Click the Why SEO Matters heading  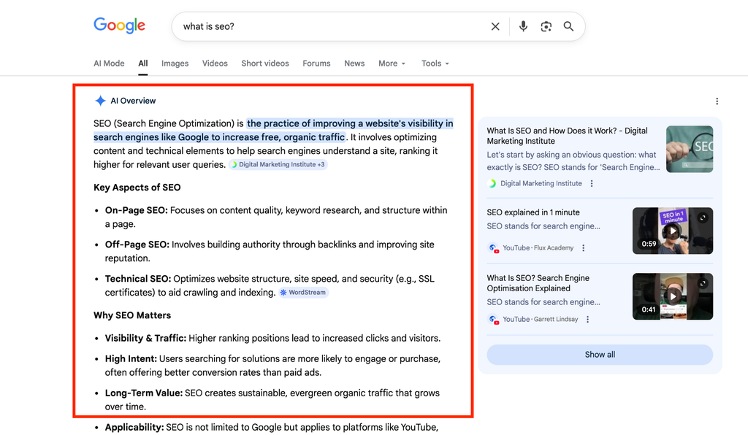(x=132, y=315)
